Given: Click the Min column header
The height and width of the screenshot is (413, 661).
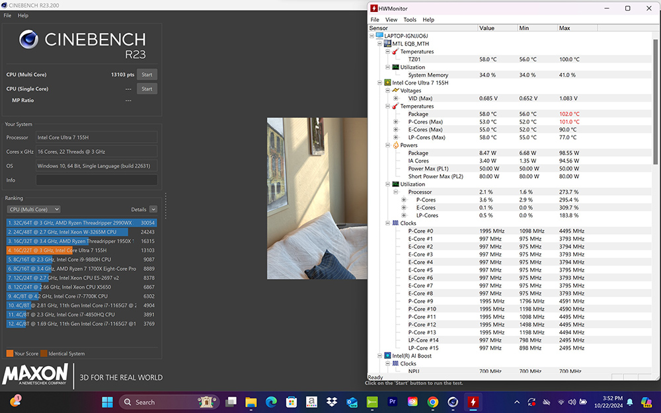Looking at the screenshot, I should (537, 28).
